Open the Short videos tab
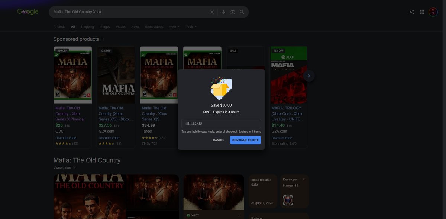 [x=154, y=27]
